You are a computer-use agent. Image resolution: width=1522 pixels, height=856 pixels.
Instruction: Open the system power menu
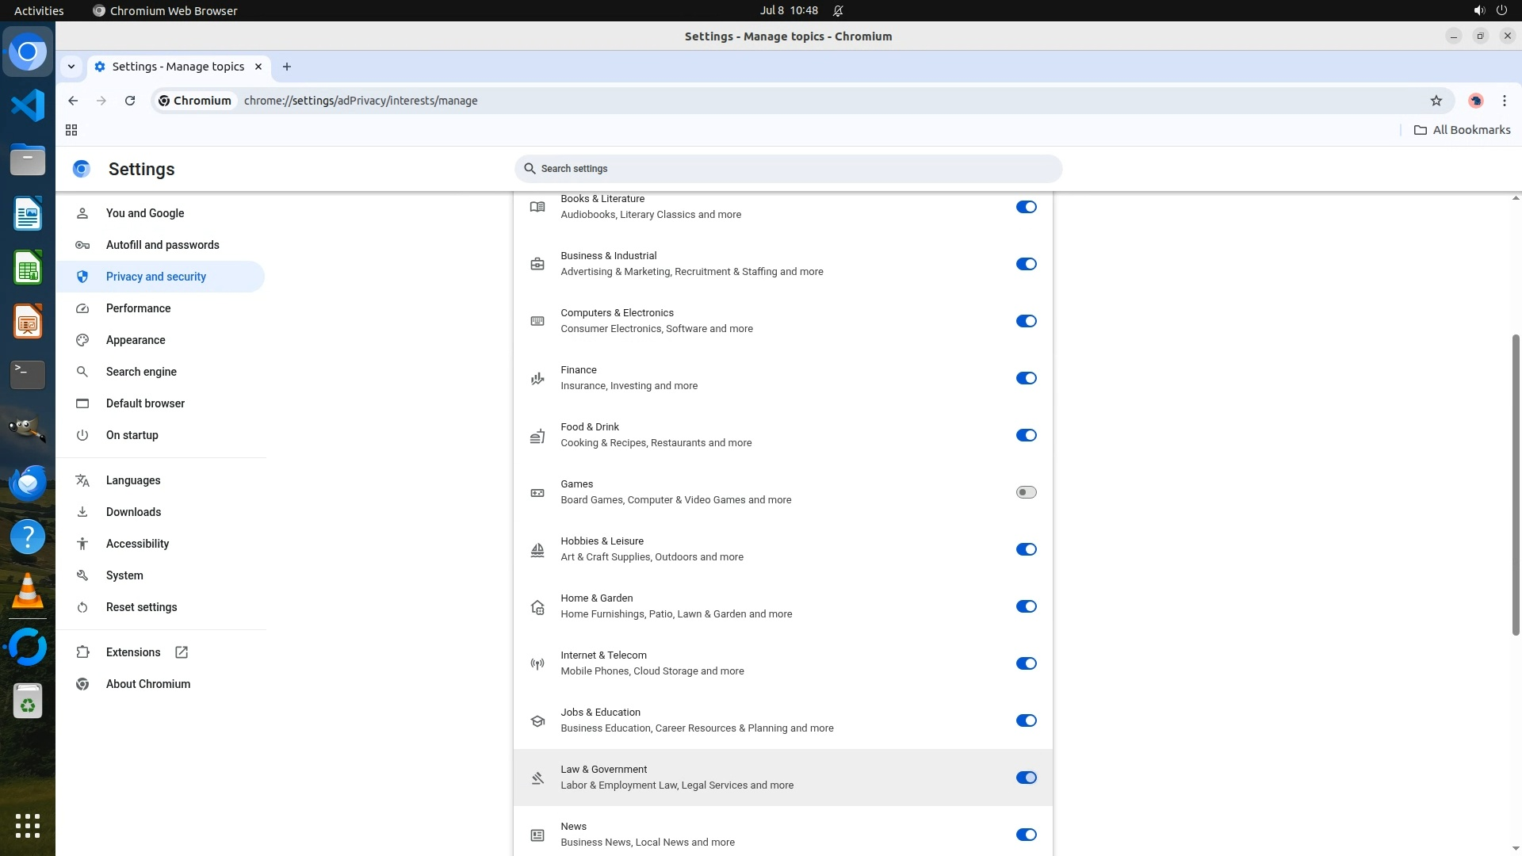point(1501,10)
